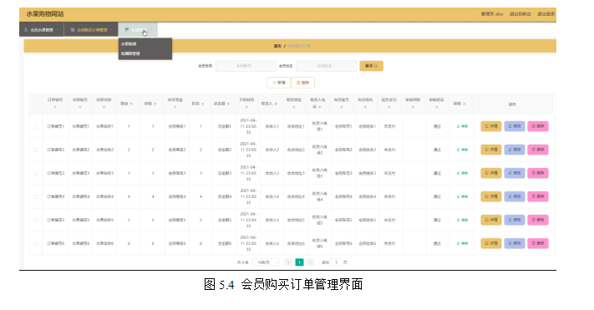Click 管理员 abo user label
The height and width of the screenshot is (310, 594).
coord(492,14)
